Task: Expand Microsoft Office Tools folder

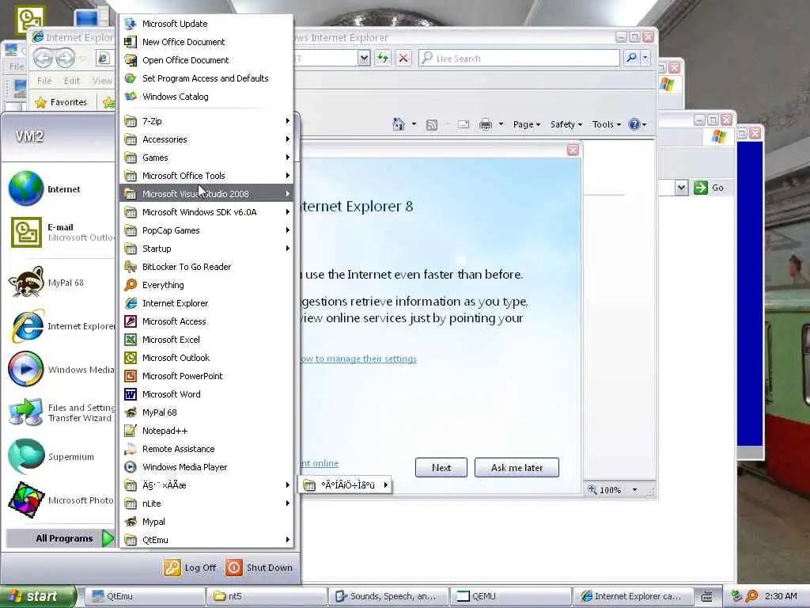Action: [206, 176]
